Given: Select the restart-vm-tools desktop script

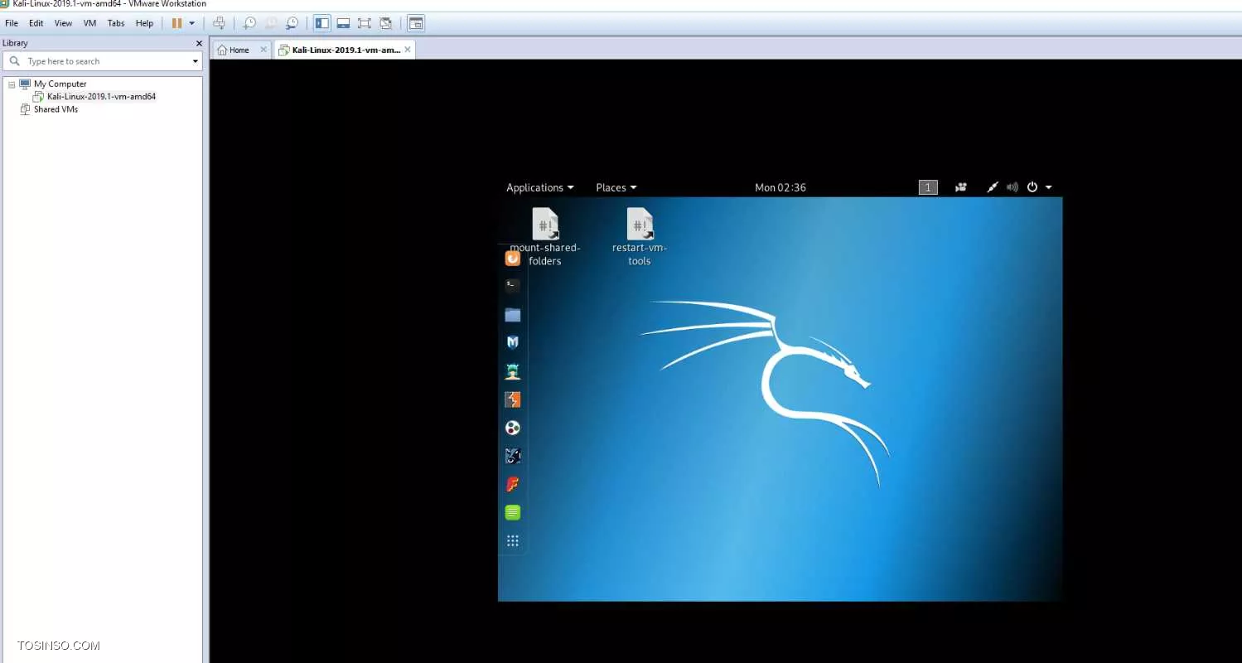Looking at the screenshot, I should coord(640,238).
